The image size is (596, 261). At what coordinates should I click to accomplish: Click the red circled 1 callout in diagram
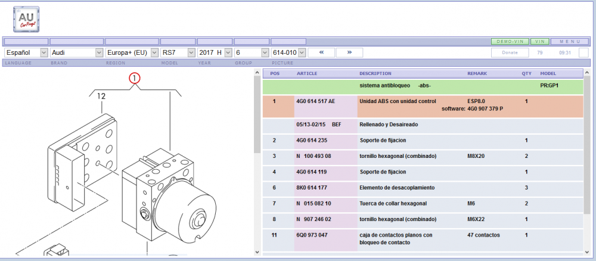[135, 78]
